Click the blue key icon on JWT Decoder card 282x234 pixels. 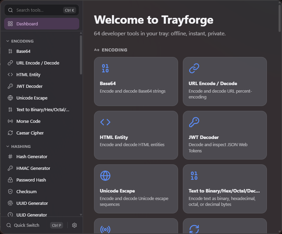[x=194, y=122]
